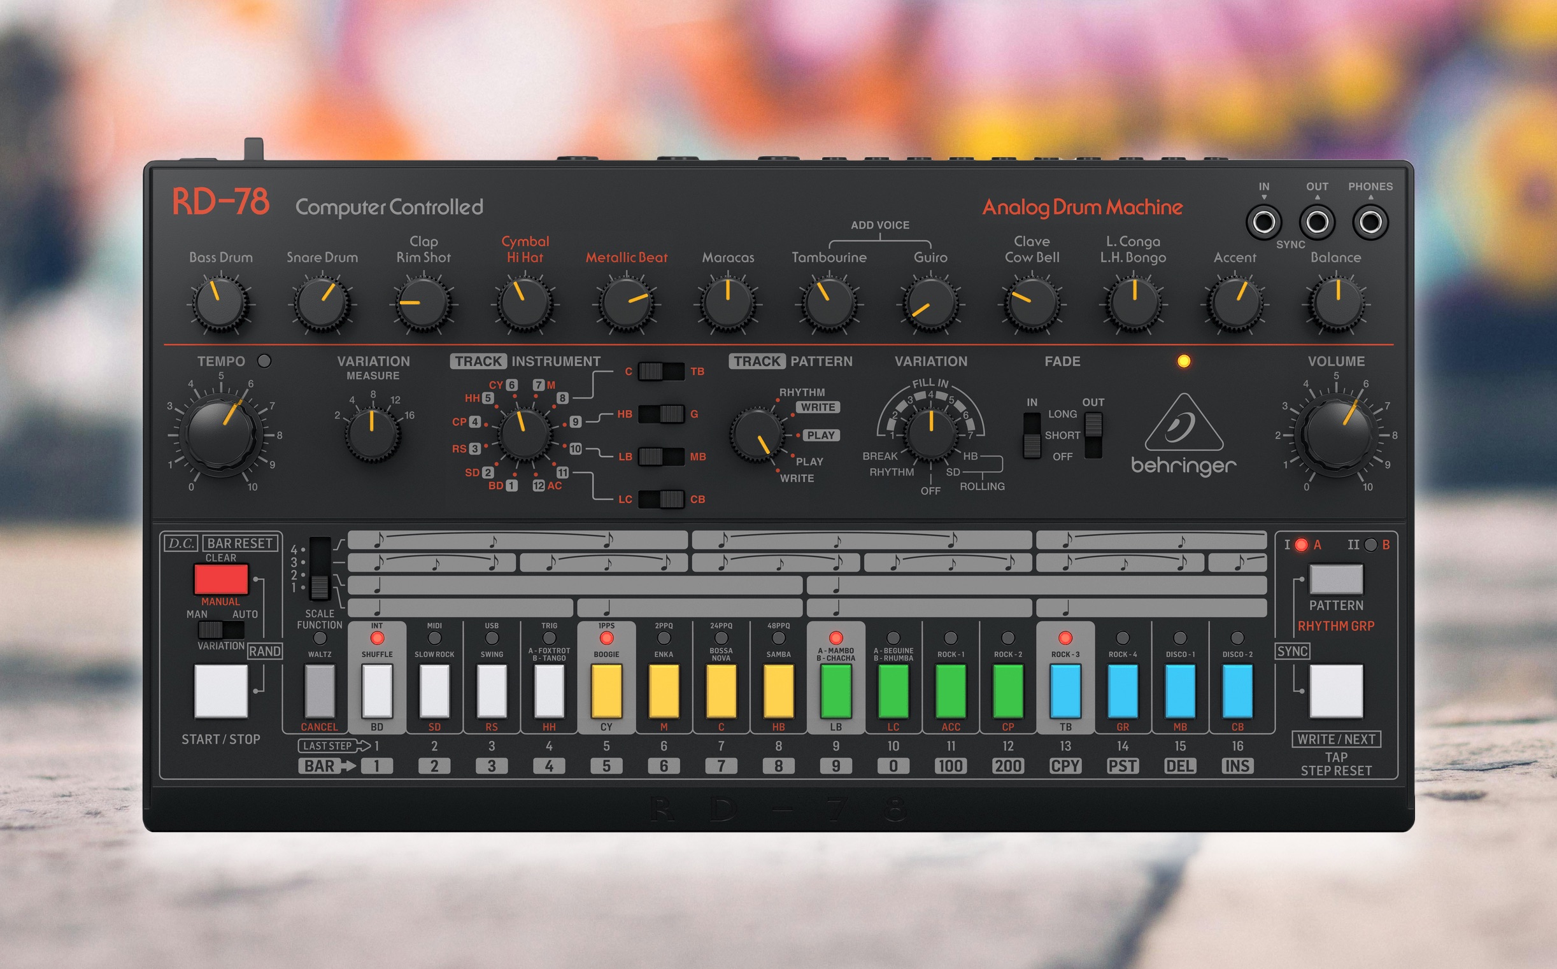The image size is (1557, 969).
Task: Click the RAND label box
Action: tap(265, 651)
